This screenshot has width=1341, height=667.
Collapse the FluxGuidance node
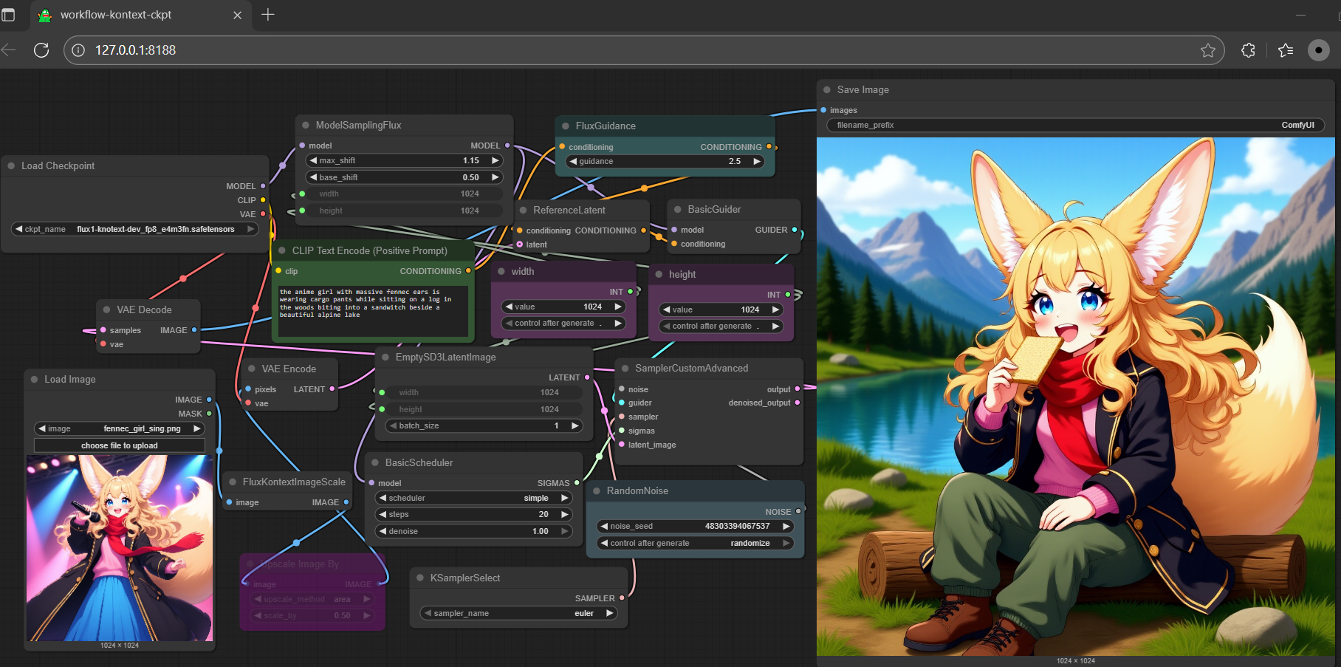click(566, 126)
